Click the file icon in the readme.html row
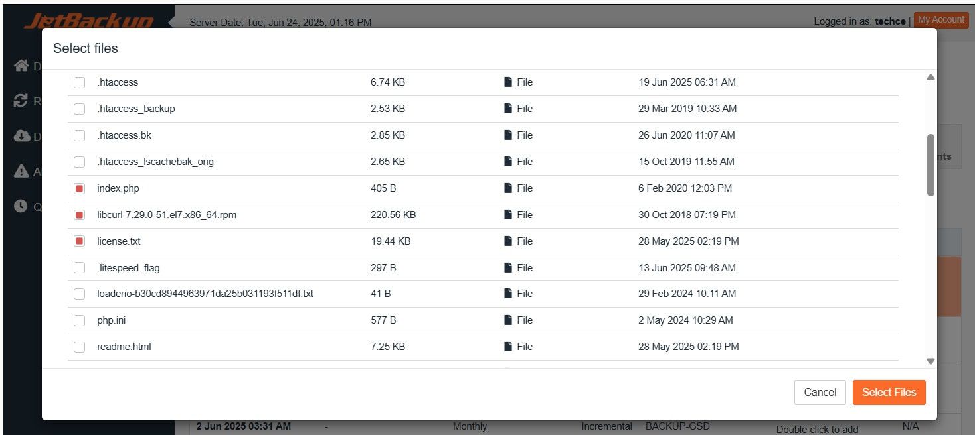 pos(508,347)
